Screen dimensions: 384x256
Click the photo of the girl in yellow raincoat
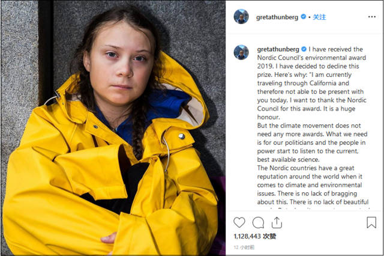pyautogui.click(x=113, y=128)
